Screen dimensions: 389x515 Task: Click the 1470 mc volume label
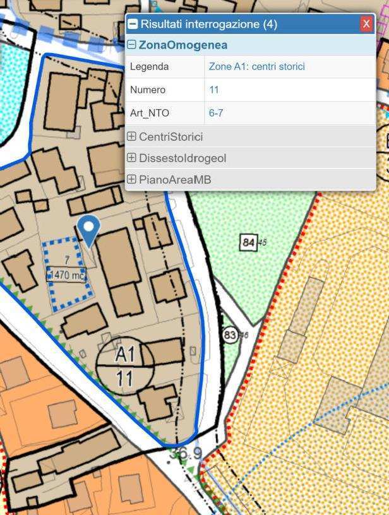tap(66, 275)
